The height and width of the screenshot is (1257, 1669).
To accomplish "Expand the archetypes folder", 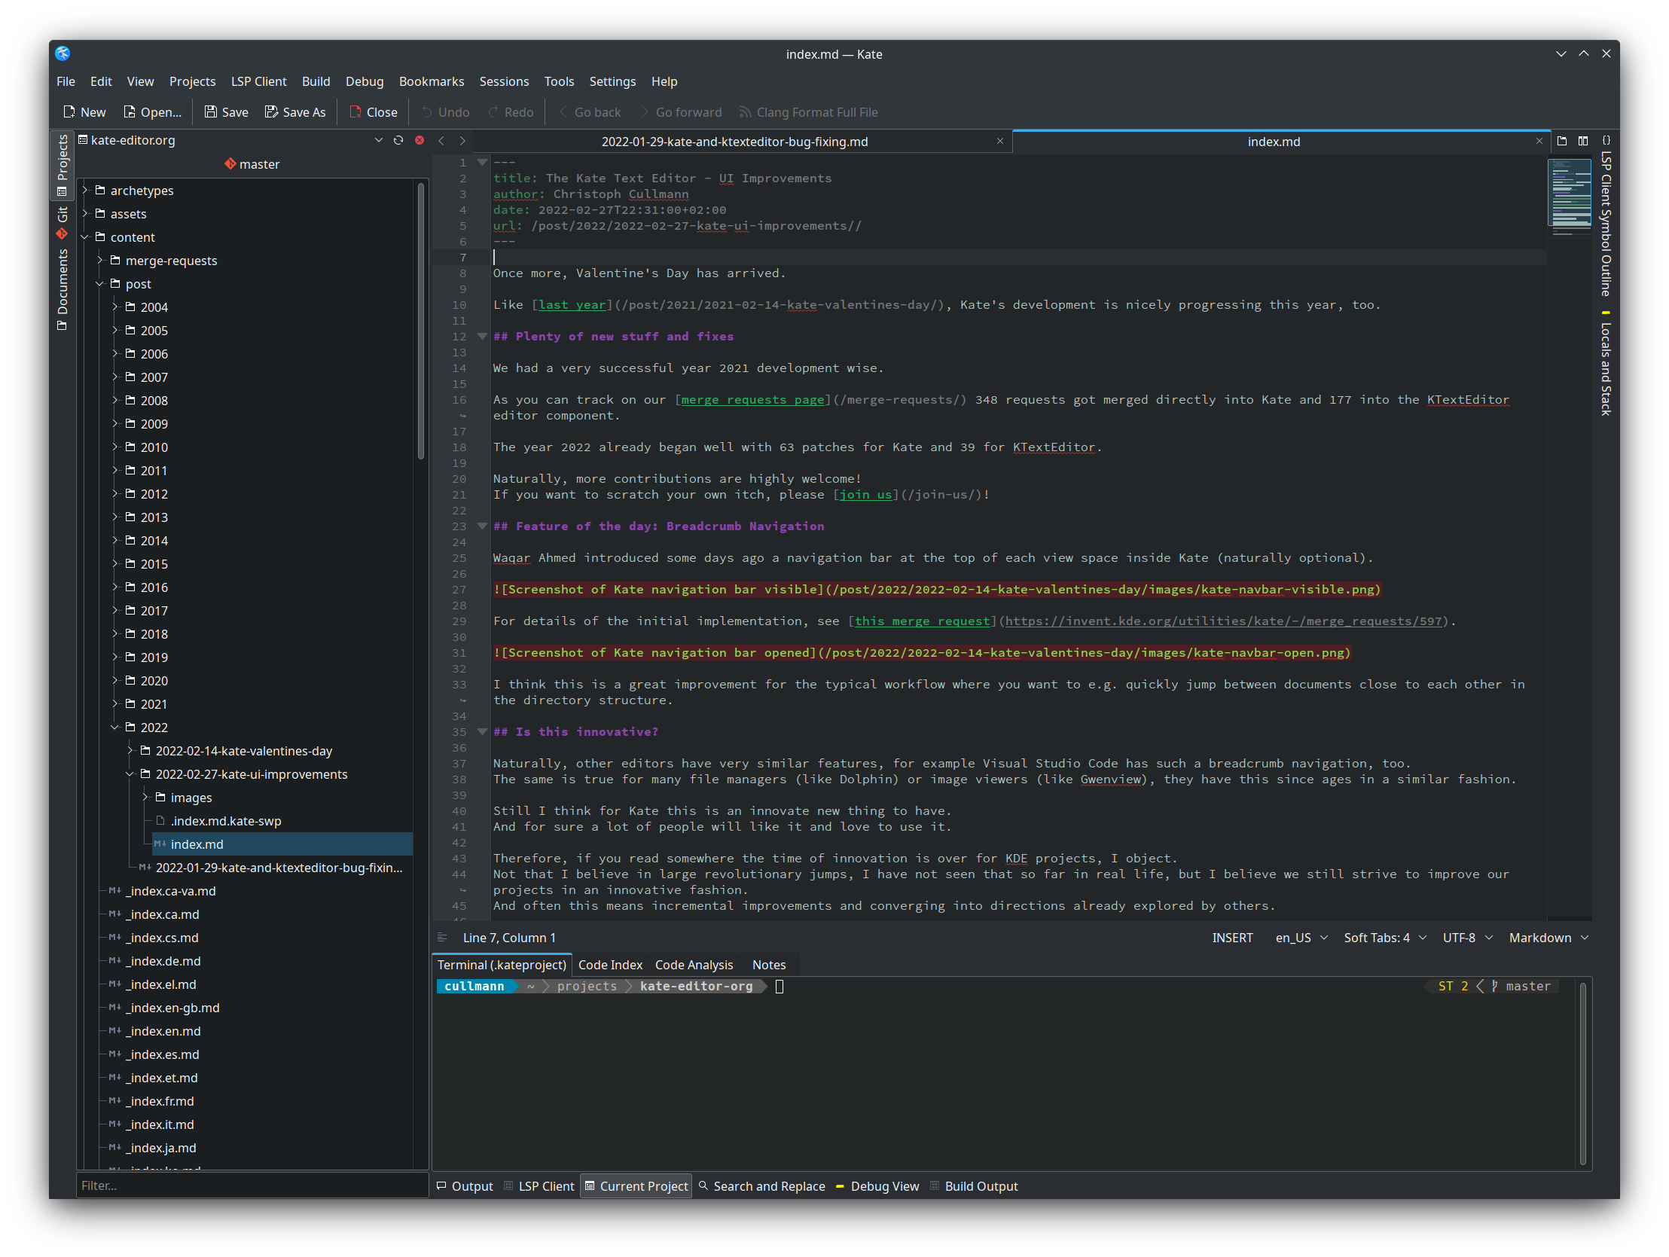I will (x=85, y=190).
